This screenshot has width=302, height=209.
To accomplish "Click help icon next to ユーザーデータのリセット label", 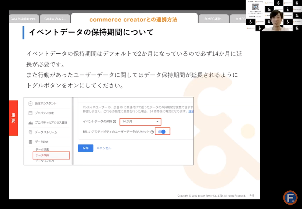I will (x=152, y=132).
